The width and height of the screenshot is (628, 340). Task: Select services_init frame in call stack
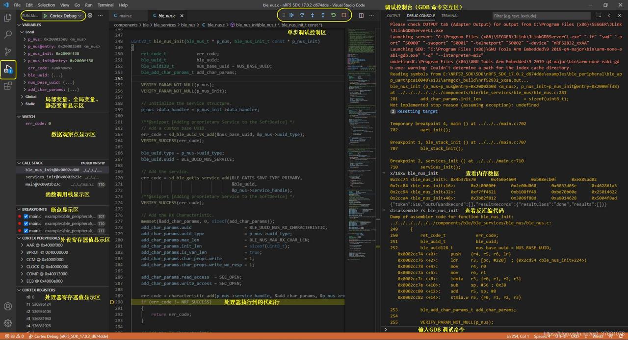pyautogui.click(x=62, y=177)
